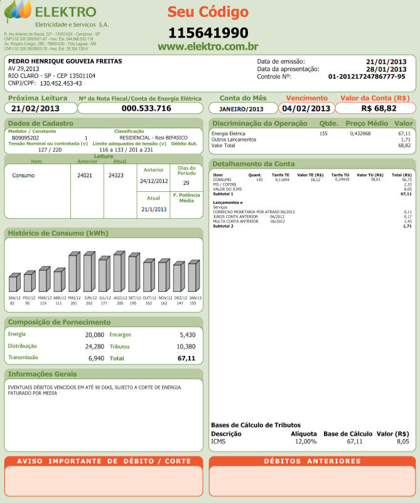The width and height of the screenshot is (420, 503).
Task: Click the Próxima Leitura date 21/02/2013
Action: coord(40,108)
